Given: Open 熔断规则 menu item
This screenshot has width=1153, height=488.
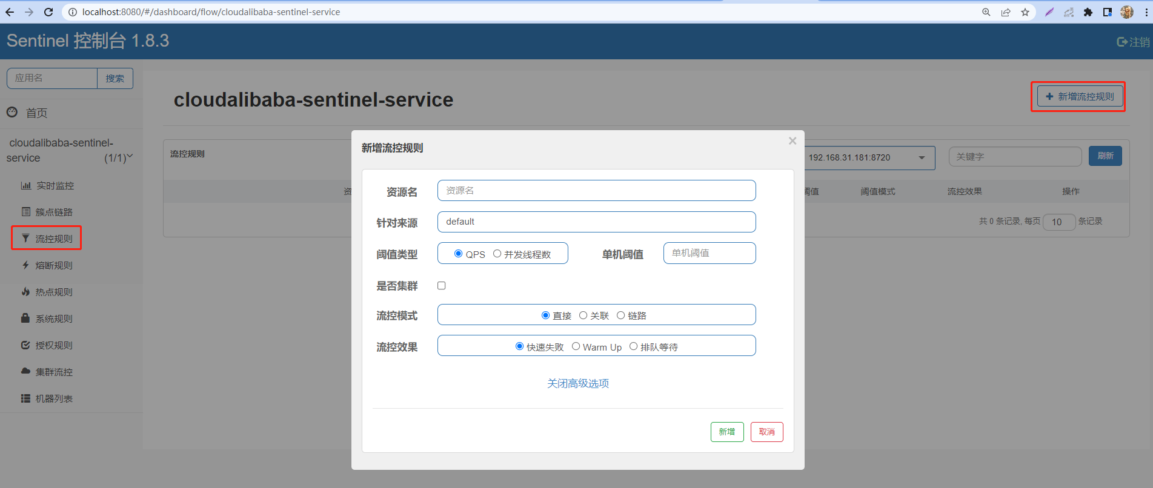Looking at the screenshot, I should pyautogui.click(x=54, y=265).
